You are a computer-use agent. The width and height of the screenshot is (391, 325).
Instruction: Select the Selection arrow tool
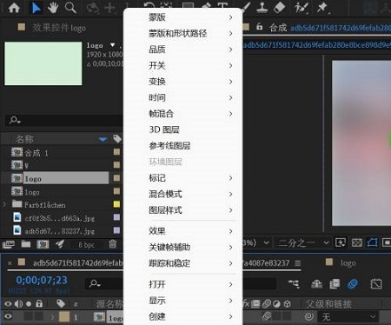click(36, 8)
